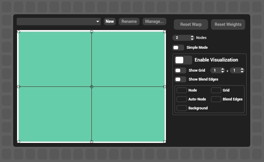Image resolution: width=264 pixels, height=162 pixels.
Task: Click Reset Weights button
Action: (228, 24)
